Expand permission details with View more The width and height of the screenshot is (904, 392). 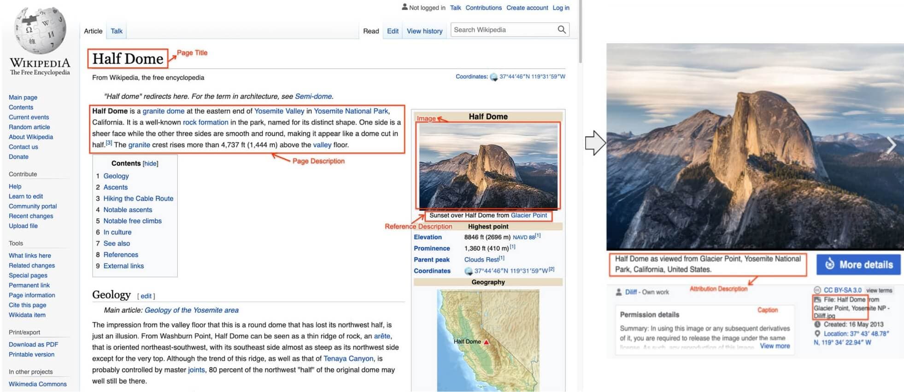tap(775, 346)
